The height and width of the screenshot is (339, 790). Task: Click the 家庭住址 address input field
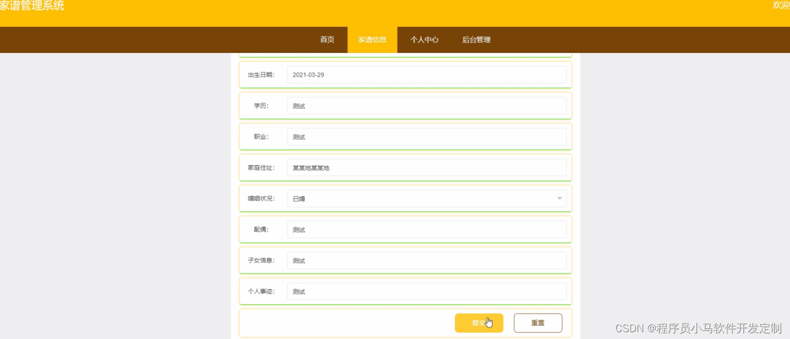click(x=428, y=168)
